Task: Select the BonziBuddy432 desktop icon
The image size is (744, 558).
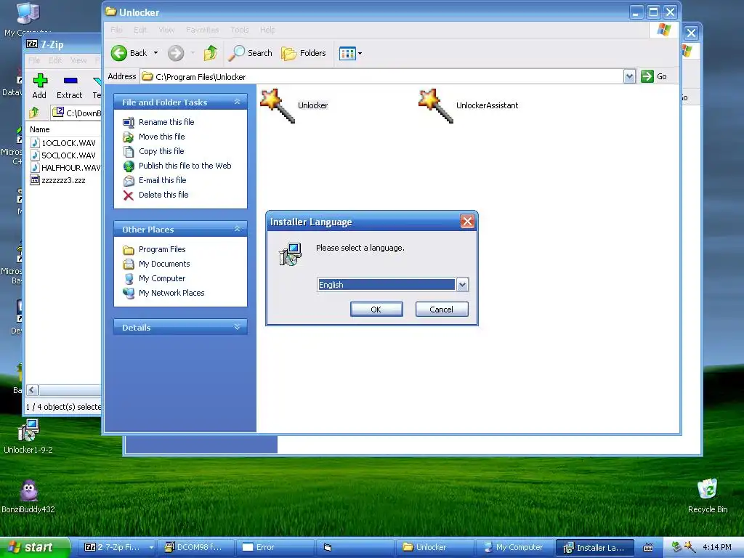Action: click(28, 497)
